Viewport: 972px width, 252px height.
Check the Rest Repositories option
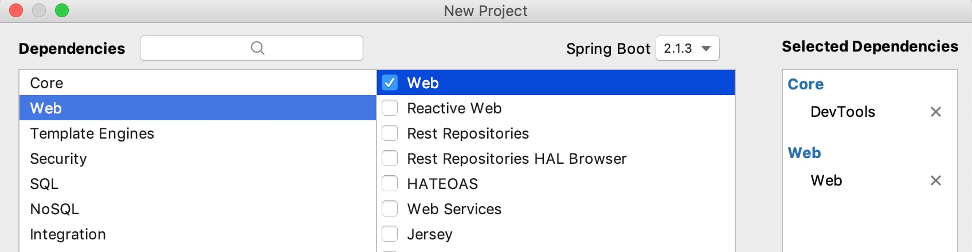[x=390, y=133]
